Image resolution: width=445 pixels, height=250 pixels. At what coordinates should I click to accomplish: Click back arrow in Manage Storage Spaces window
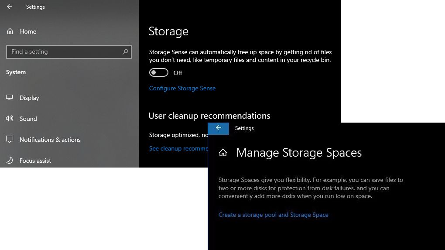[x=218, y=128]
